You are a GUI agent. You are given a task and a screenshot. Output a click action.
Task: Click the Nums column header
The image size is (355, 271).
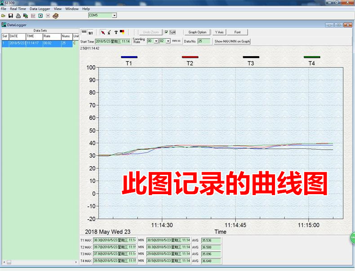[67, 36]
